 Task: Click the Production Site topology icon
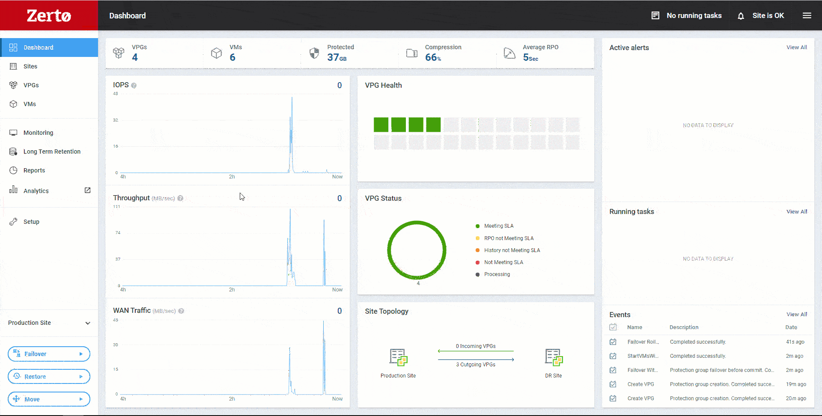[398, 357]
